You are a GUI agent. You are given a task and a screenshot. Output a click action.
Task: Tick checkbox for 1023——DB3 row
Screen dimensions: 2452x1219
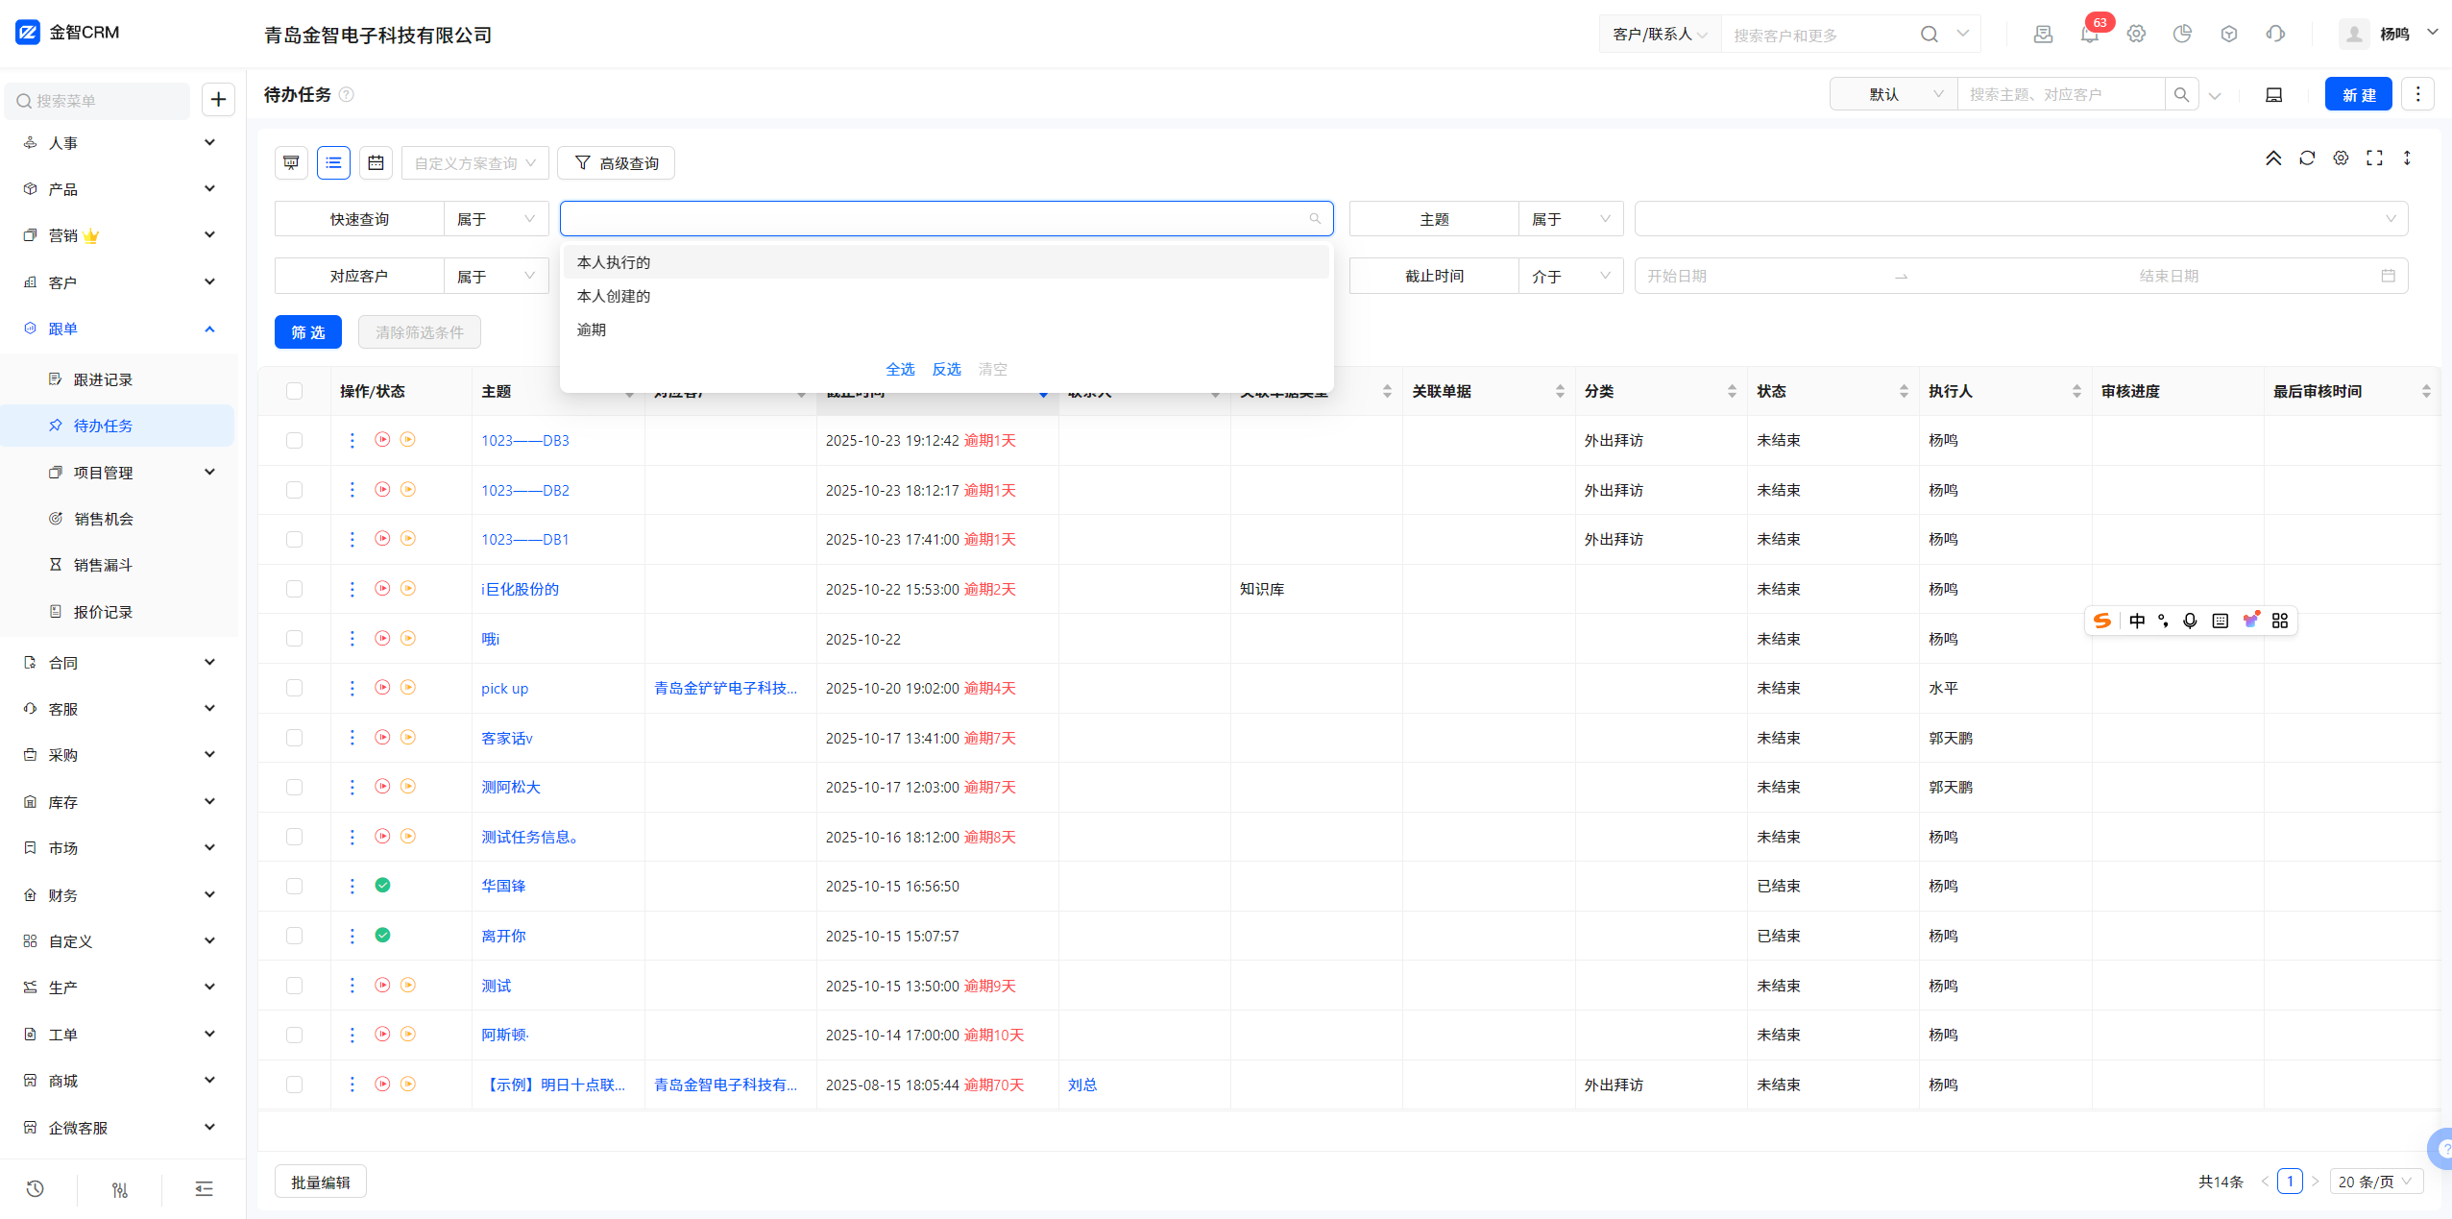point(294,441)
